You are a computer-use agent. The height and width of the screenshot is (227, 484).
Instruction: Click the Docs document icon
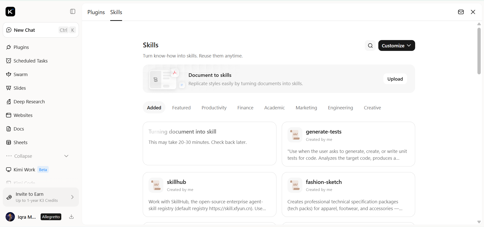click(9, 129)
